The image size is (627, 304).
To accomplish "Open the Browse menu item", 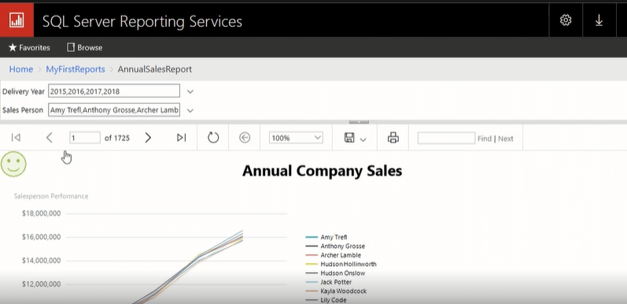I will click(x=85, y=48).
